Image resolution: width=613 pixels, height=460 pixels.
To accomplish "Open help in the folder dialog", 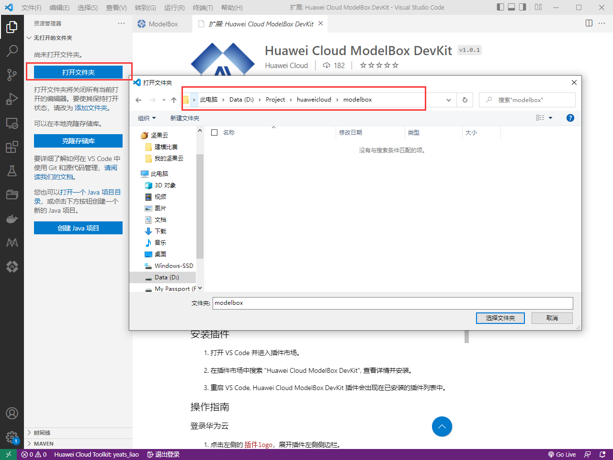I will pos(570,118).
